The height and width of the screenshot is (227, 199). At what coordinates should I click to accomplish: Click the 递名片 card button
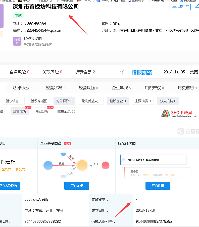point(180,6)
